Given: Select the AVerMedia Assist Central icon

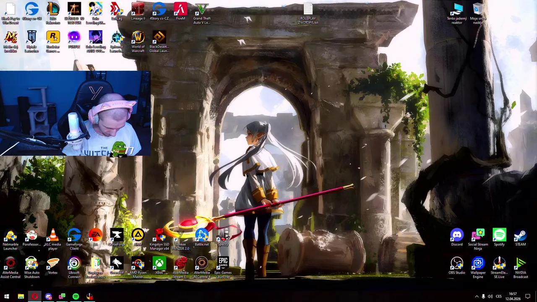Looking at the screenshot, I should point(10,268).
